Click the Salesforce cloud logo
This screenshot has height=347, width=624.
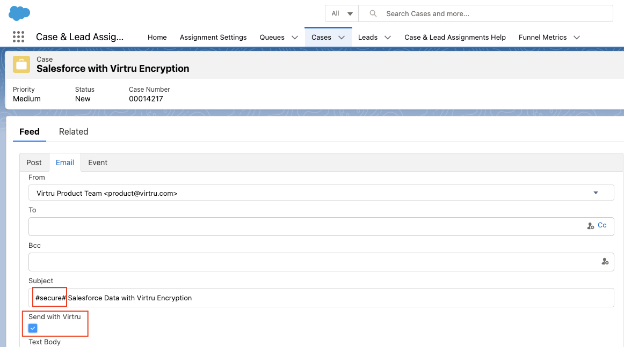tap(19, 13)
